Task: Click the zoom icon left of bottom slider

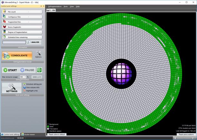Action: tap(175, 138)
